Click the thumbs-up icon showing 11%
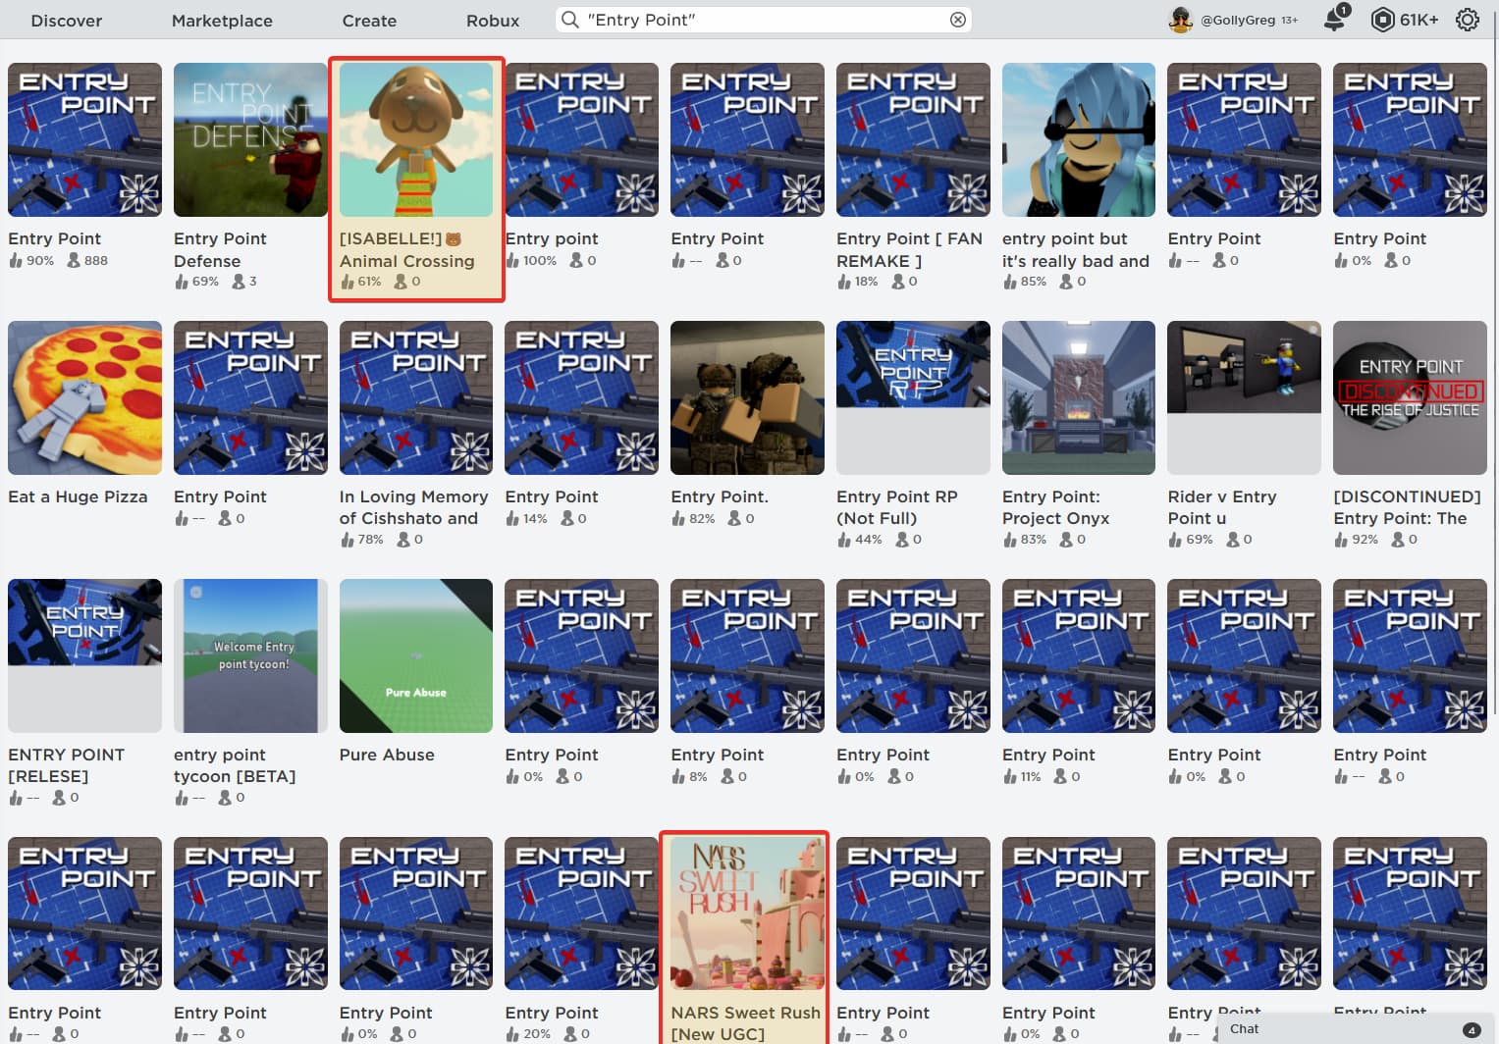 pos(1010,776)
